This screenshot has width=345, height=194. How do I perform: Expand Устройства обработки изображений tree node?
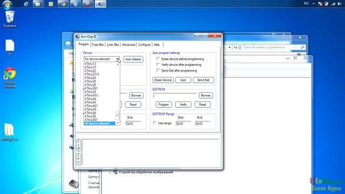pyautogui.click(x=110, y=172)
